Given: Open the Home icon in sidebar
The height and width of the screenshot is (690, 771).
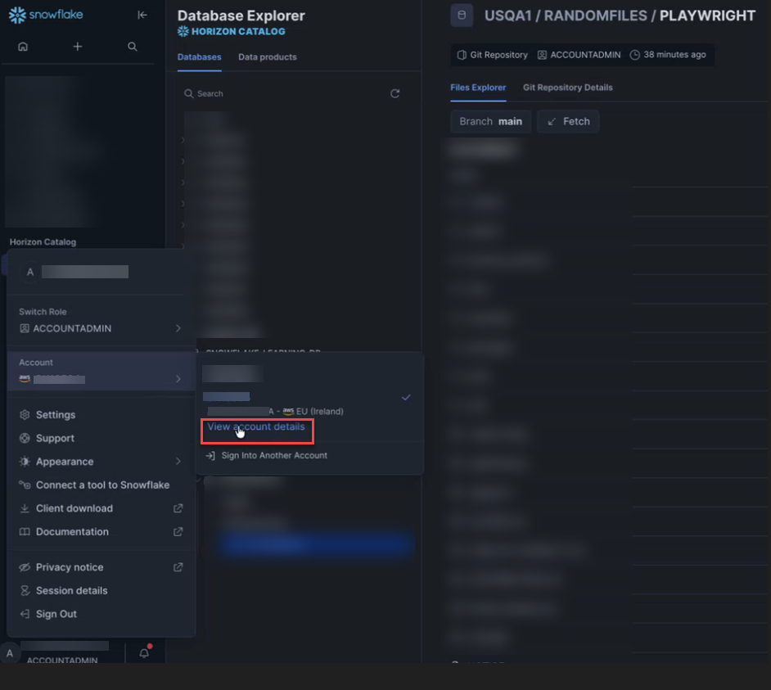Looking at the screenshot, I should point(23,47).
